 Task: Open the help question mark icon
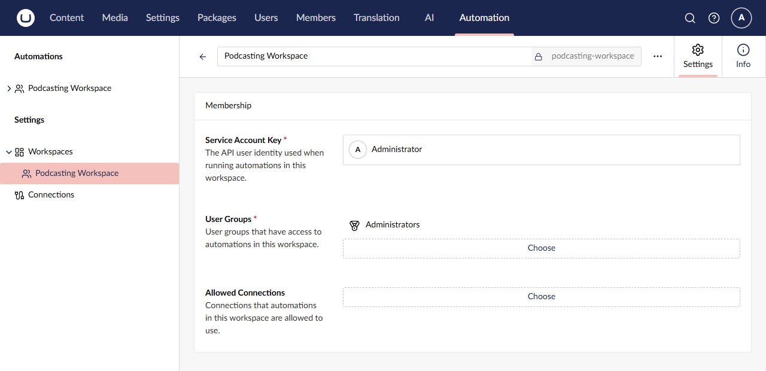[714, 18]
